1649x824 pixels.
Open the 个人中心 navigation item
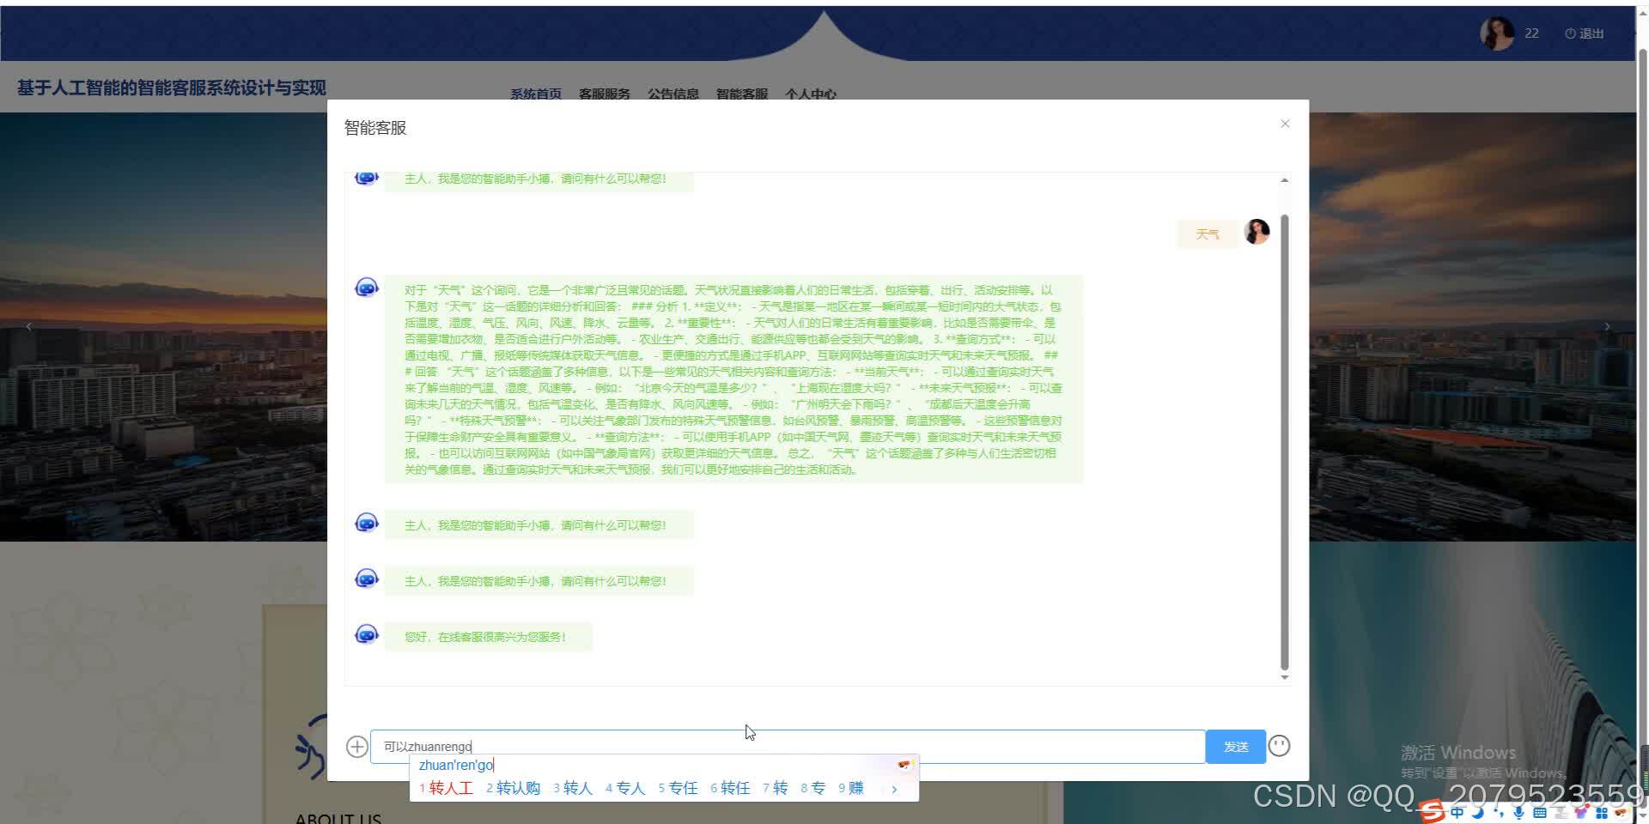click(x=811, y=94)
